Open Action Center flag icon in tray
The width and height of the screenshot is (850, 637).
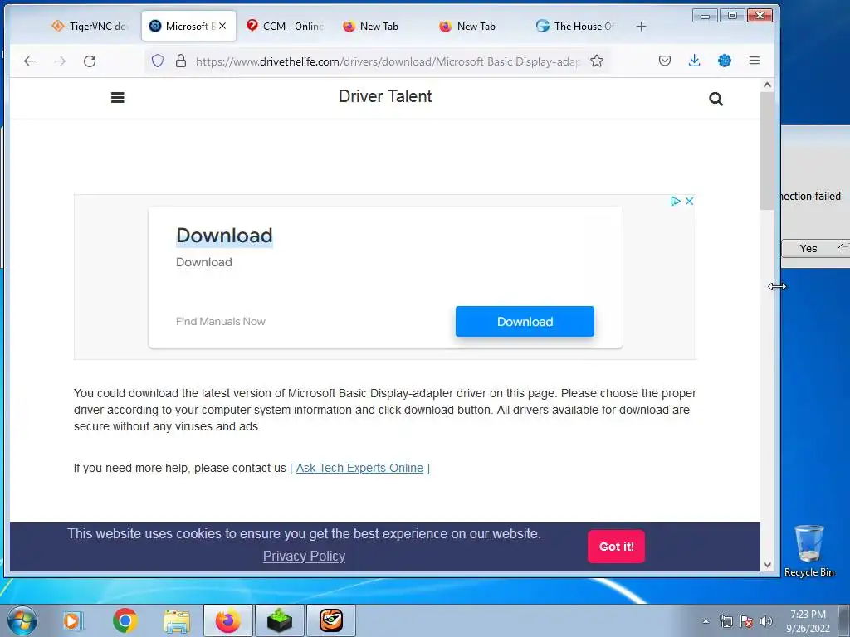746,621
